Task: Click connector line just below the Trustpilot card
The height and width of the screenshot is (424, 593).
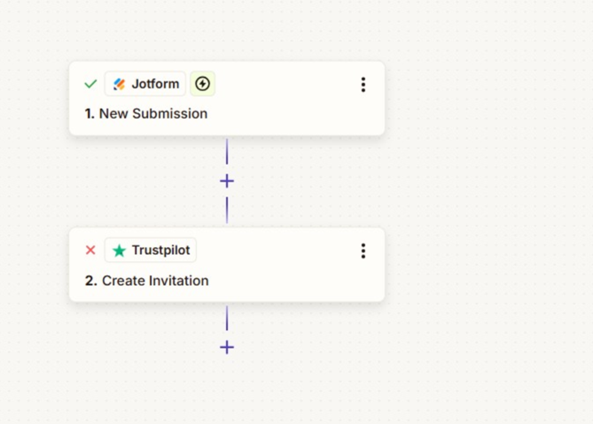Action: click(227, 318)
